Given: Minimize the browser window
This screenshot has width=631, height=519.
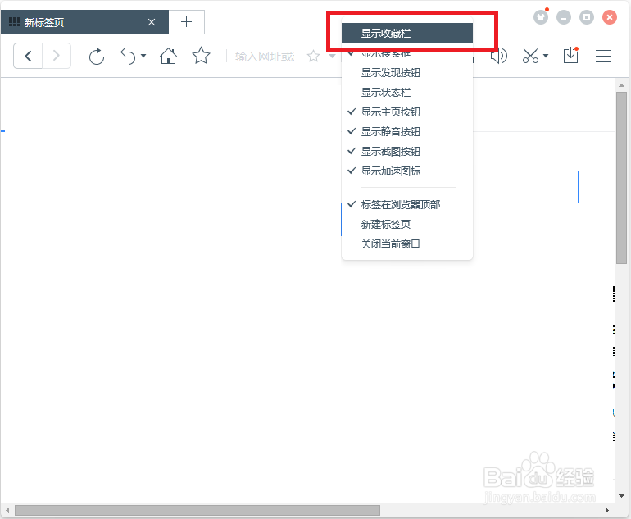Looking at the screenshot, I should [564, 17].
